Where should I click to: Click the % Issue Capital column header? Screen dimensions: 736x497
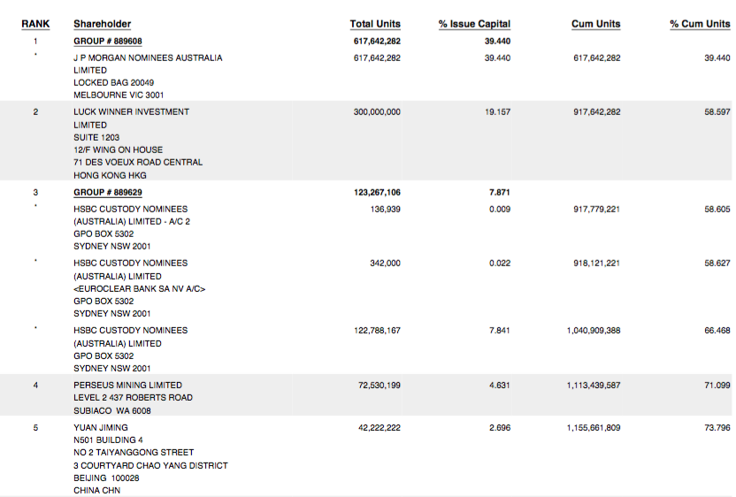[474, 24]
